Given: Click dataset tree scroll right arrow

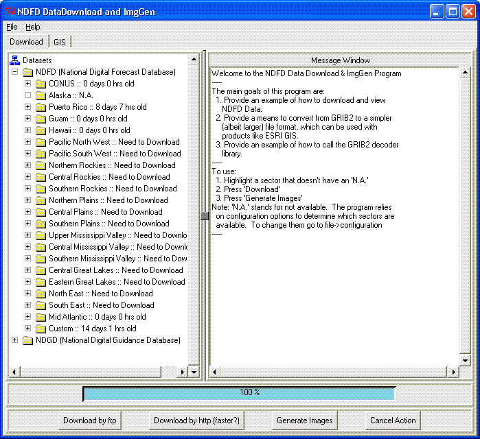Looking at the screenshot, I should [183, 372].
